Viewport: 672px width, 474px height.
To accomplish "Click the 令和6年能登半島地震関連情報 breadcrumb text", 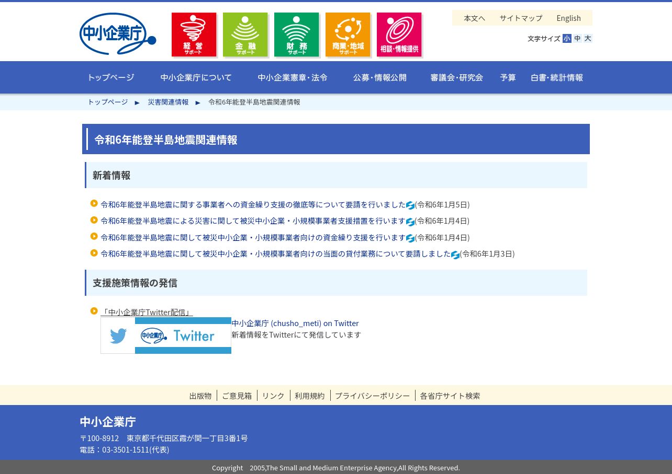I will click(x=254, y=102).
